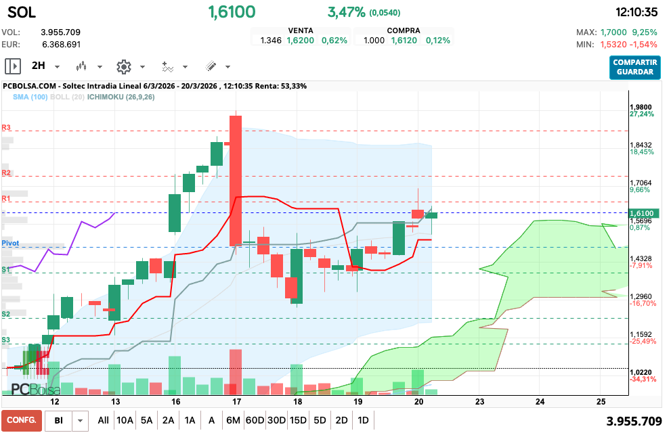This screenshot has width=671, height=435.
Task: Select the 6M time range
Action: [x=233, y=420]
